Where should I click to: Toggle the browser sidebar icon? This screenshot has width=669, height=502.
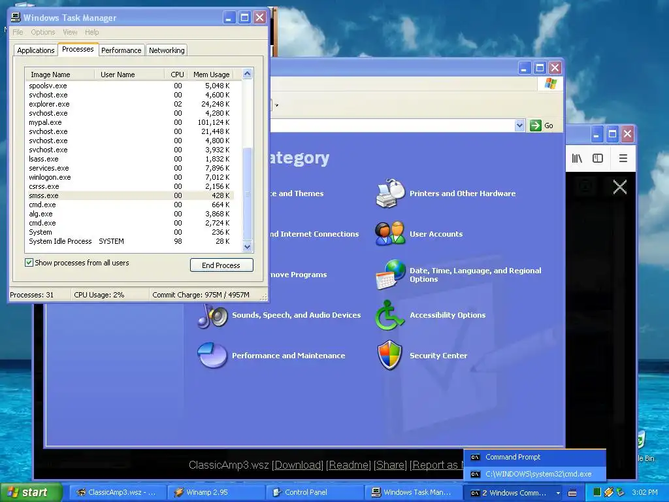598,158
